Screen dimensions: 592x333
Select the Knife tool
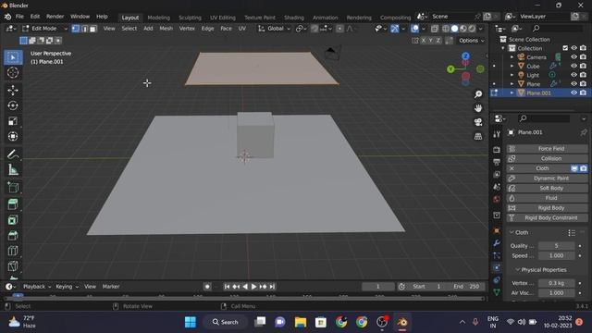[x=13, y=266]
